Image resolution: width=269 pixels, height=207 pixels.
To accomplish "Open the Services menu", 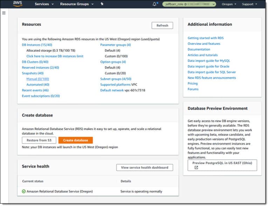I will 44,4.
